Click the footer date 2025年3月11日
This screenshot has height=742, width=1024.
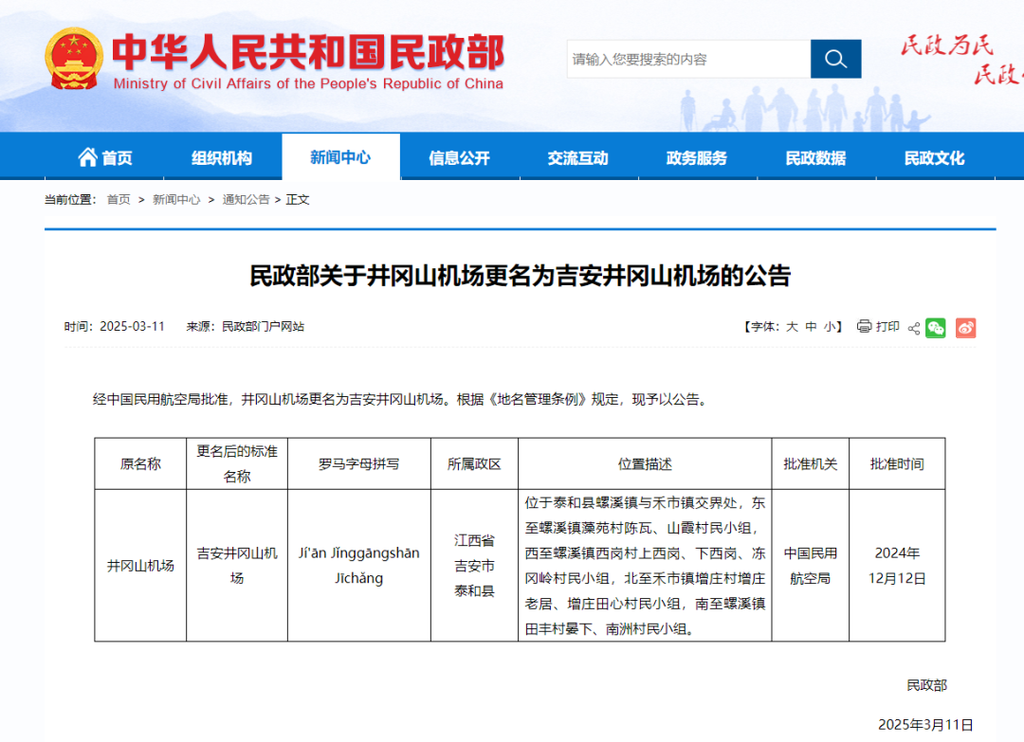[925, 725]
